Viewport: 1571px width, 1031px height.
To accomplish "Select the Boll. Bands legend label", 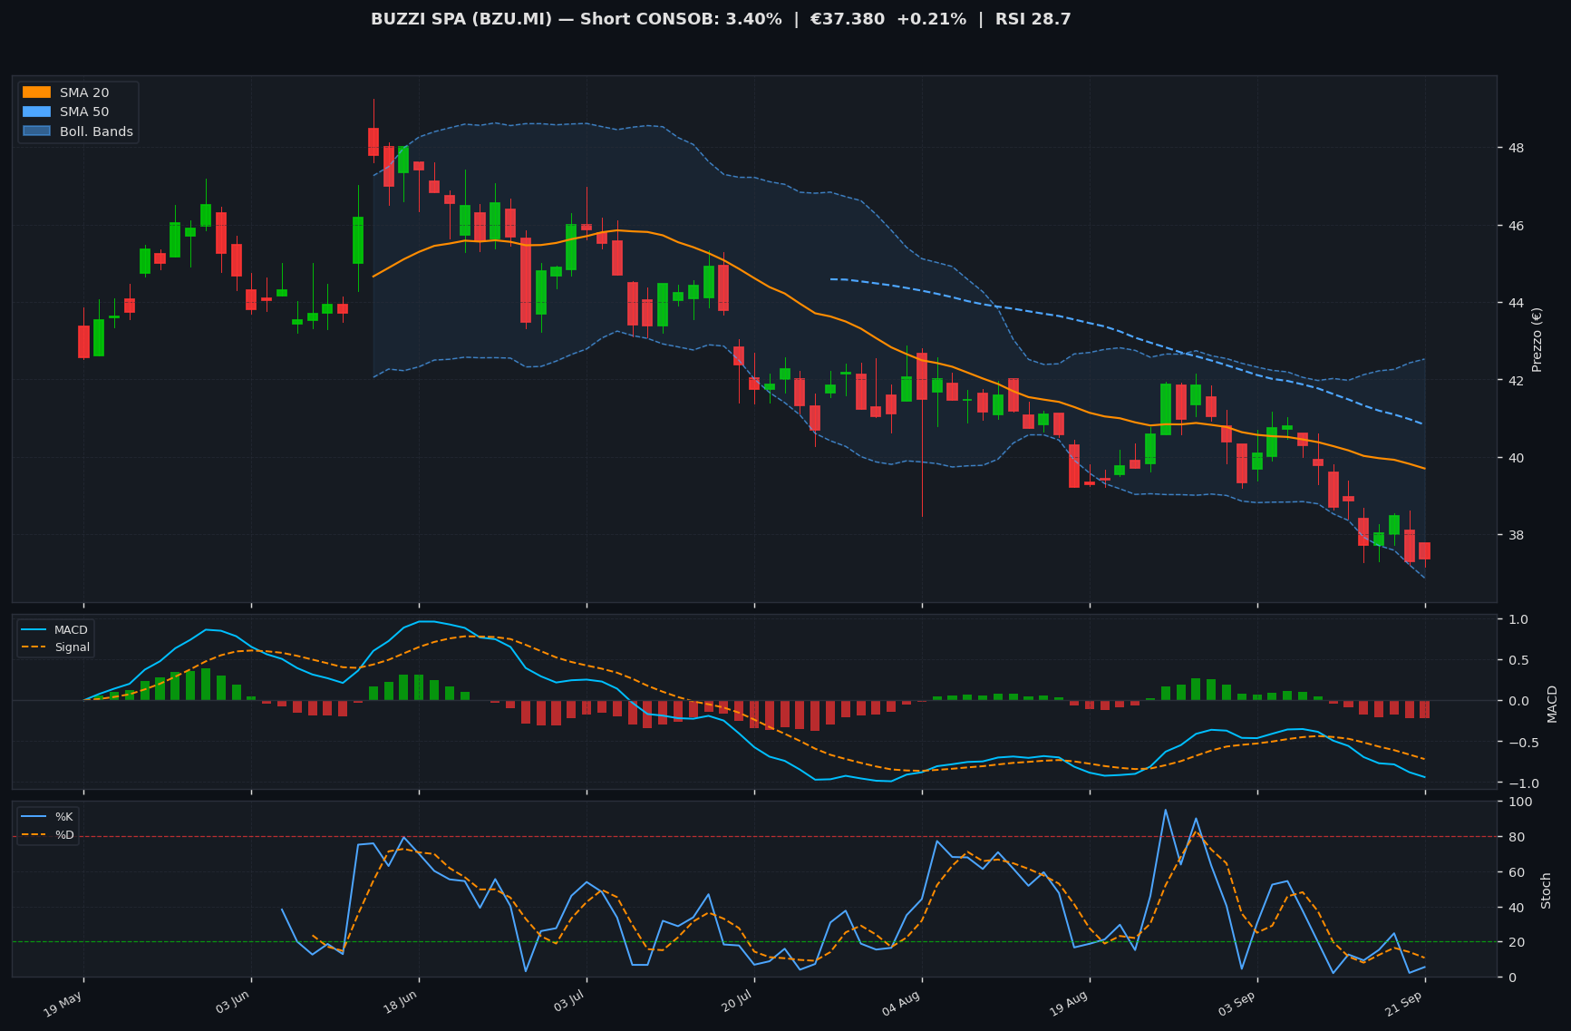I will point(96,131).
